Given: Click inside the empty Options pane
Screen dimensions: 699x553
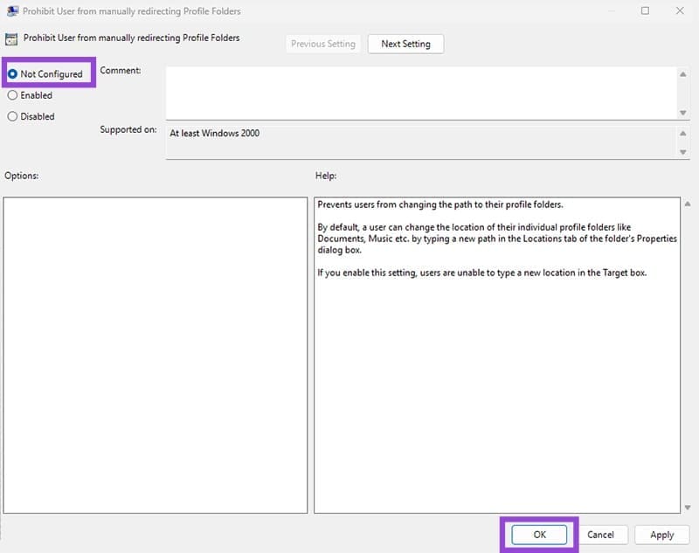Looking at the screenshot, I should (x=156, y=355).
